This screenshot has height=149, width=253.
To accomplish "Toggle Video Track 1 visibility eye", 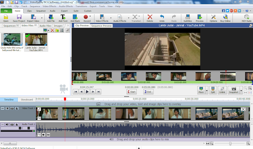I will [7, 109].
